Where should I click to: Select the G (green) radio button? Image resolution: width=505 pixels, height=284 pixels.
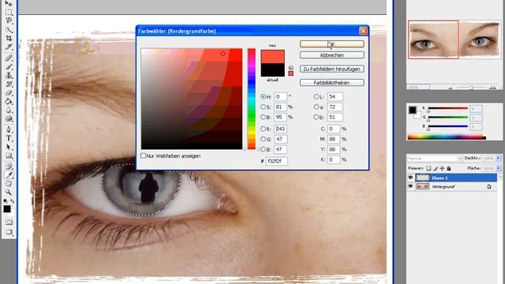coord(263,139)
